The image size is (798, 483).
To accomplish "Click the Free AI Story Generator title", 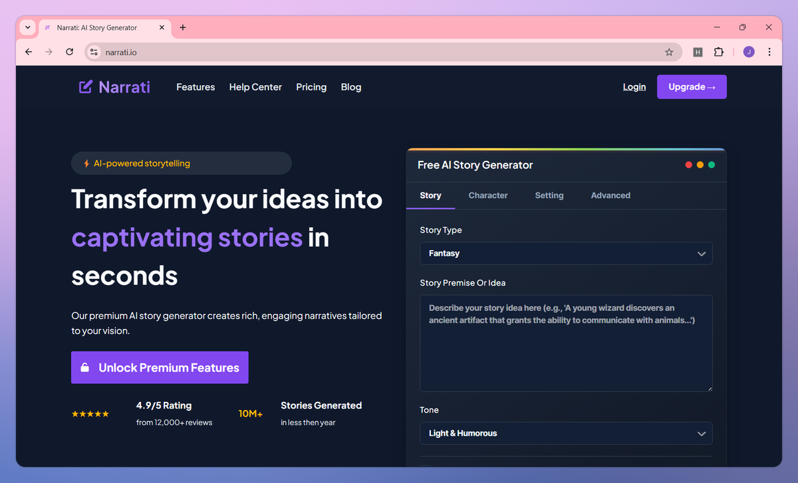I will [x=475, y=165].
